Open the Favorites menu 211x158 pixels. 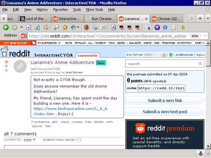(60, 10)
